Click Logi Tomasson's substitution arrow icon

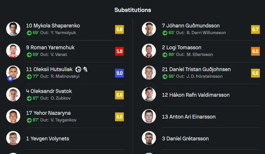tap(165, 55)
